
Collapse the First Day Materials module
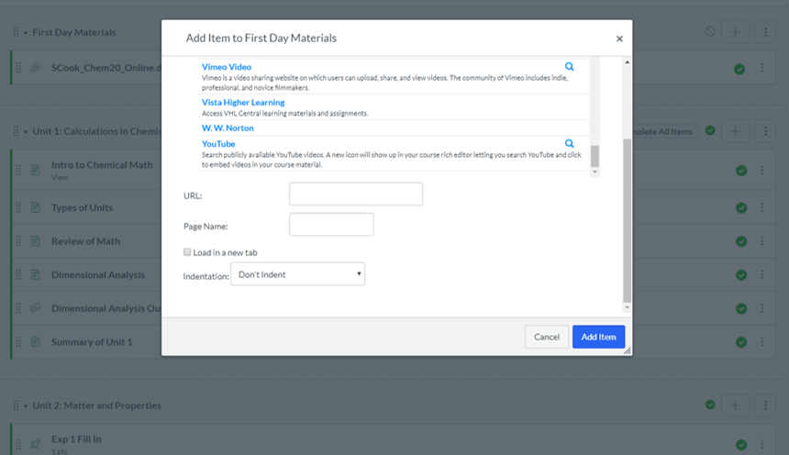tap(26, 33)
